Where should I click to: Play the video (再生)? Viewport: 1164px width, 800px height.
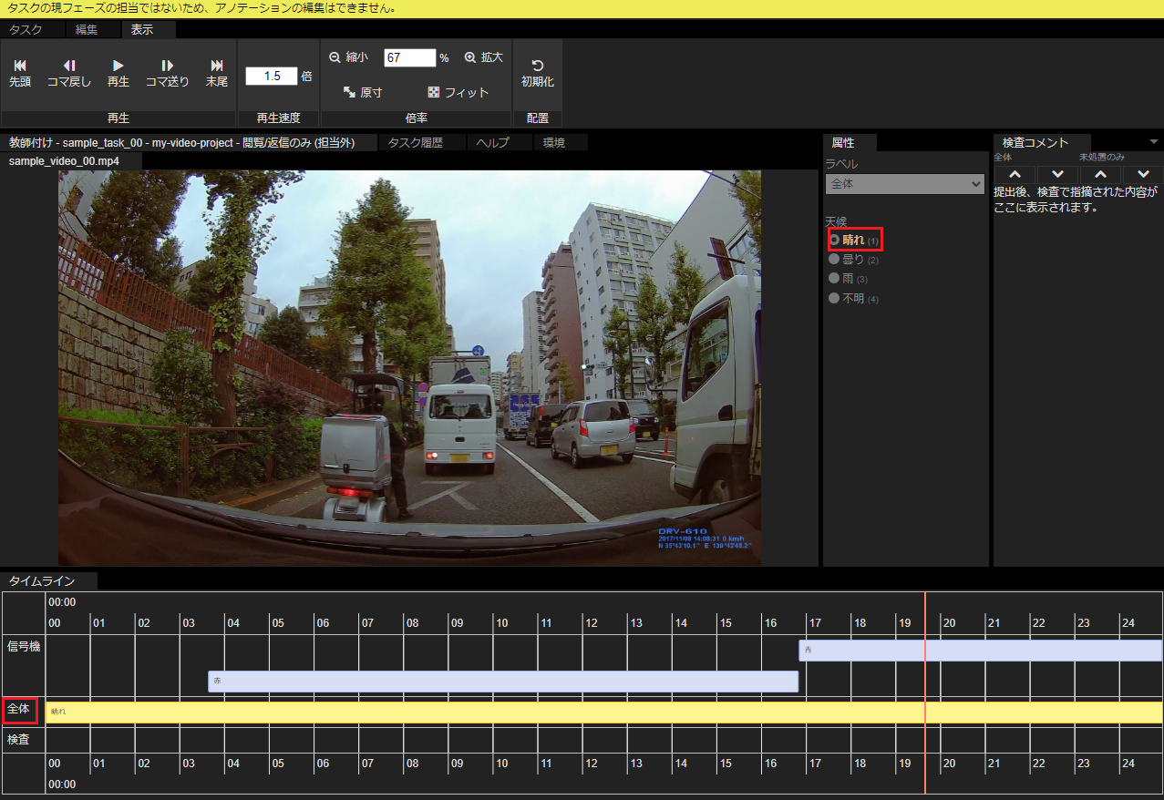[118, 73]
